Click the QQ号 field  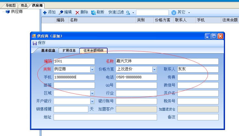(x=136, y=85)
